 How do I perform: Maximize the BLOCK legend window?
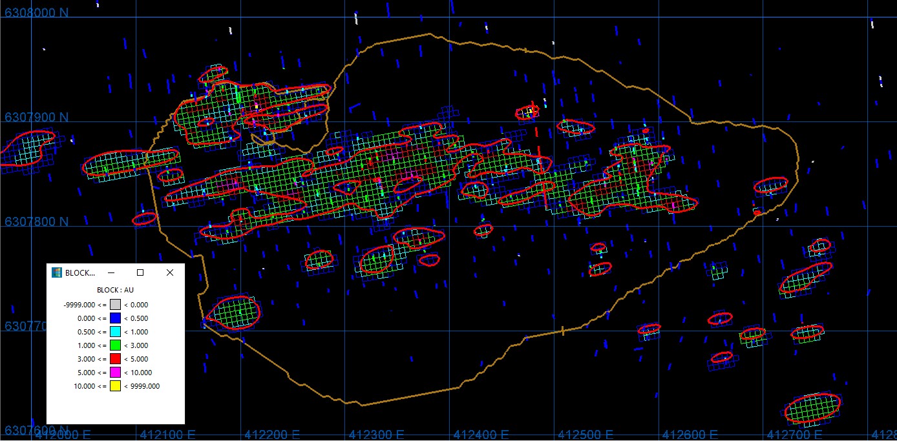point(140,272)
